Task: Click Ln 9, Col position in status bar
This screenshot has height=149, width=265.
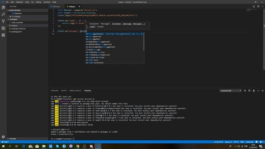Action: 219,142
